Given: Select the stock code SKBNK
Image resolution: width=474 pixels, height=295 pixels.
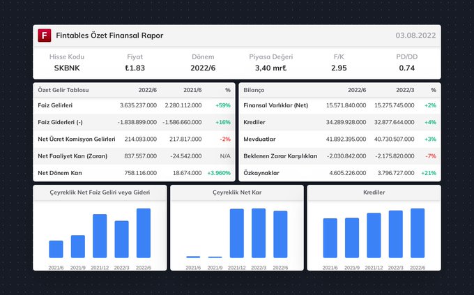Looking at the screenshot, I should (x=67, y=68).
